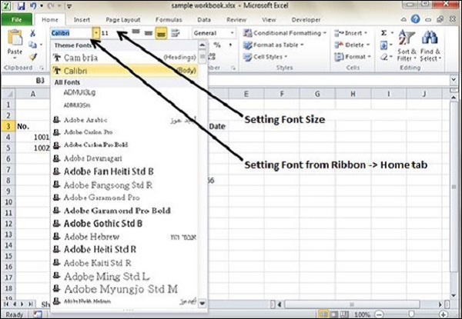Expand the formula bar chevron

pyautogui.click(x=454, y=80)
